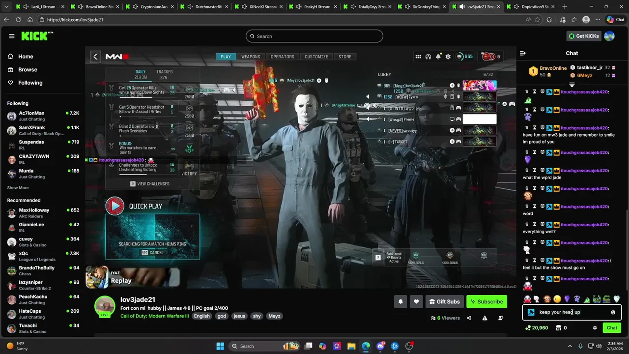Switch to SirDonkeyThing browser tab
629x354 pixels.
[421, 7]
